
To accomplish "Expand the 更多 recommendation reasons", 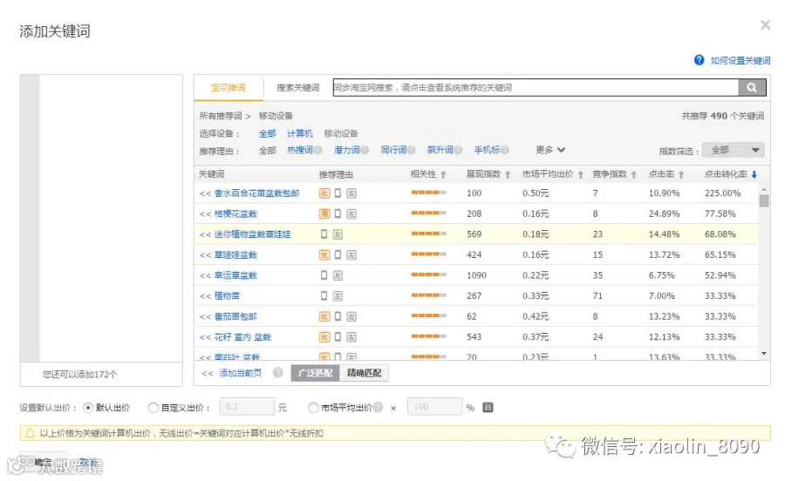I will click(550, 150).
